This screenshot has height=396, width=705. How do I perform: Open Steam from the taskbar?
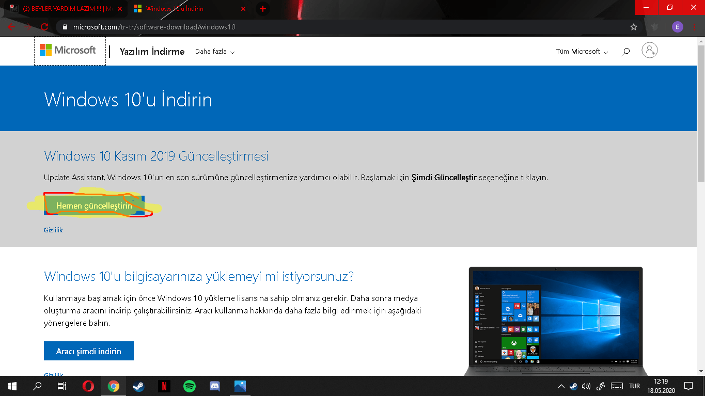coord(138,386)
